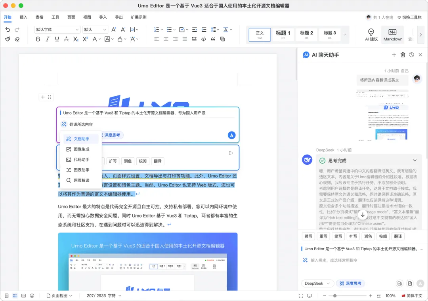Click 润色 in inline assistant
428x301 pixels.
click(128, 161)
